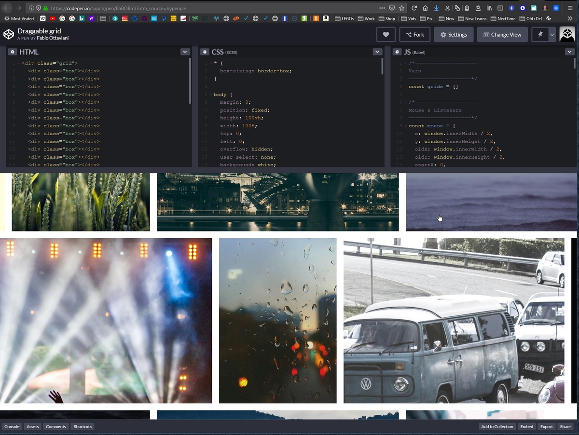This screenshot has height=435, width=579.
Task: Expand the CSS panel dropdown arrow
Action: (x=377, y=52)
